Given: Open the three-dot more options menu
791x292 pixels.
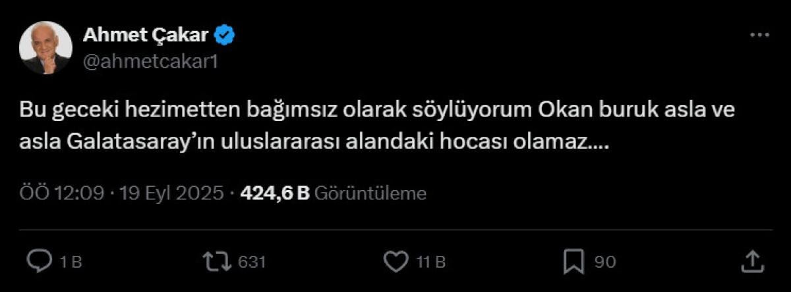Looking at the screenshot, I should pyautogui.click(x=760, y=36).
